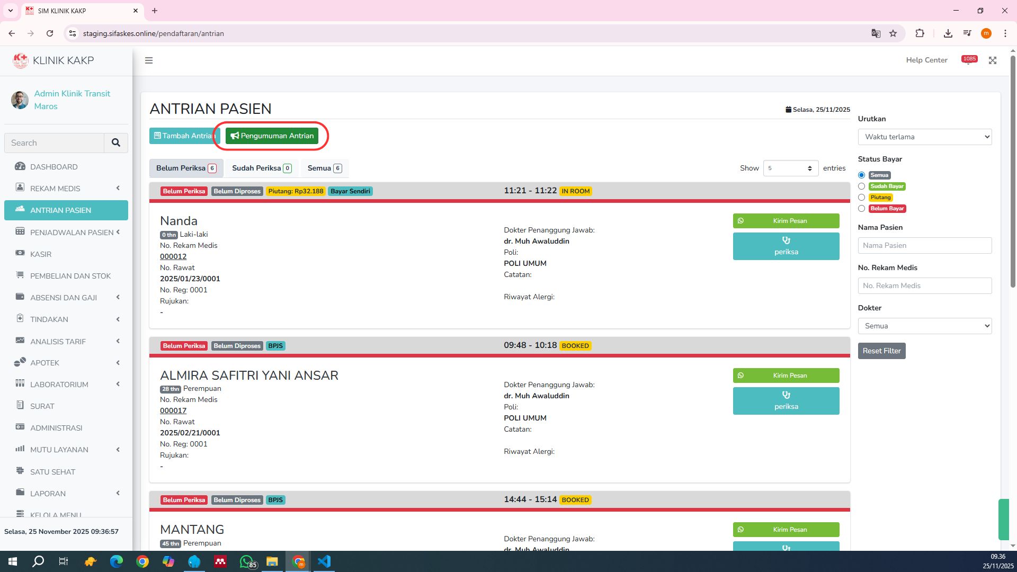Image resolution: width=1017 pixels, height=572 pixels.
Task: Open the notification bell with 1085 badge
Action: point(969,60)
